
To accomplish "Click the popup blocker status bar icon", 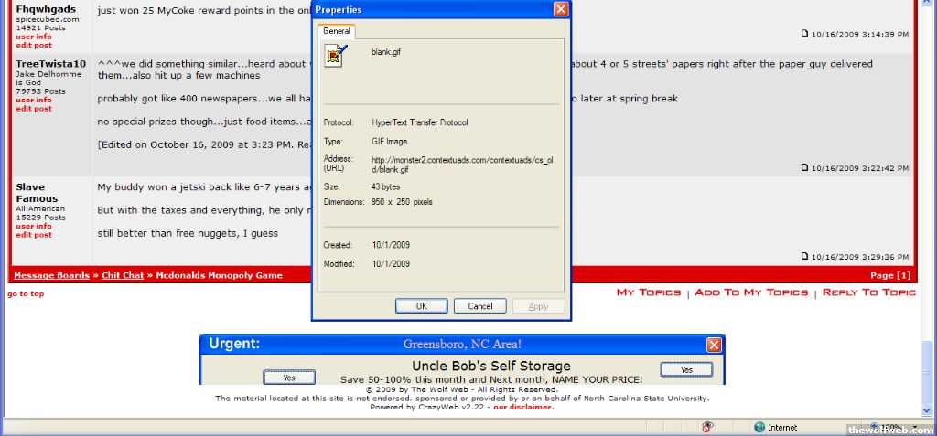I will coord(707,427).
